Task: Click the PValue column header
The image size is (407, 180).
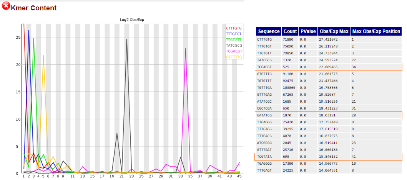Action: [x=308, y=31]
